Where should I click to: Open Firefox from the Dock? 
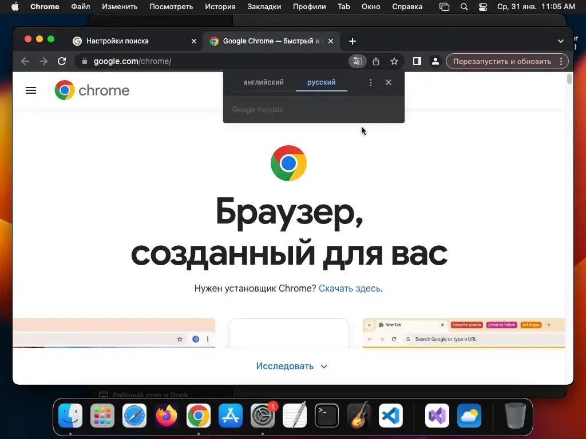[167, 416]
